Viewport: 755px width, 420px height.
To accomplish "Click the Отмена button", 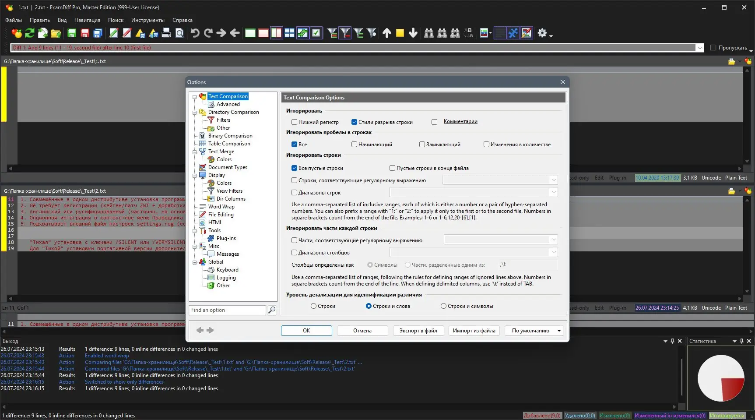I will 362,331.
